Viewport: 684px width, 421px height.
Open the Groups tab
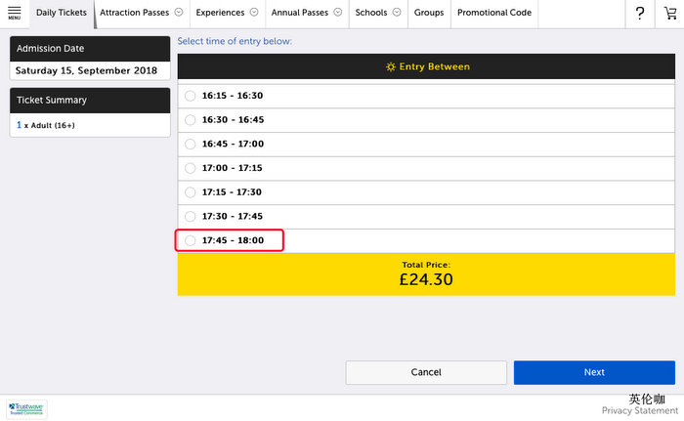click(429, 13)
